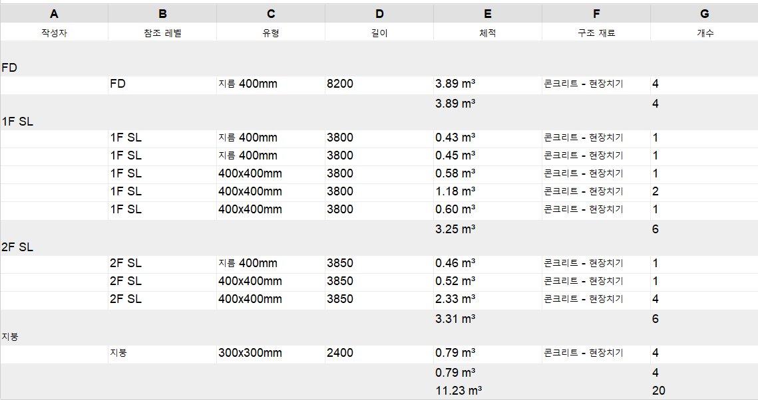Click the 2F SL group heading row
This screenshot has height=400, width=758.
(x=18, y=247)
